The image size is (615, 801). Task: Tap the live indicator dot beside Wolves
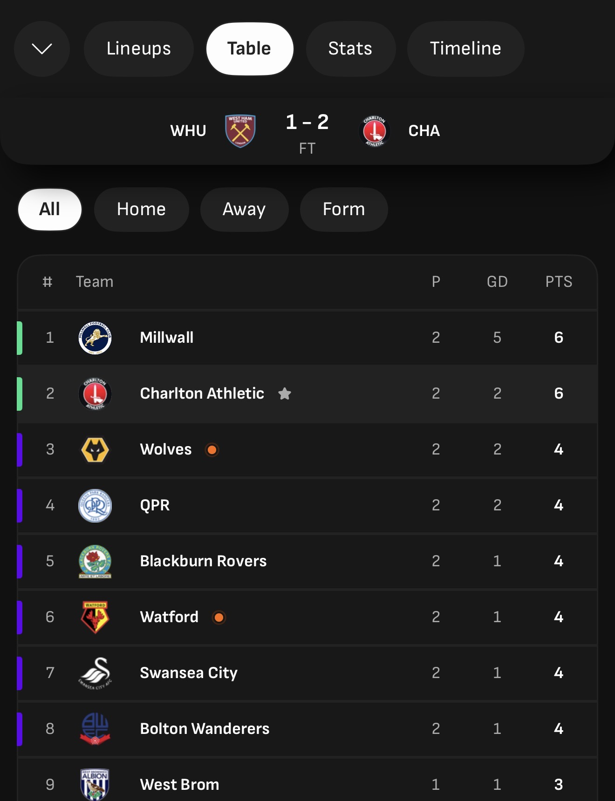212,449
